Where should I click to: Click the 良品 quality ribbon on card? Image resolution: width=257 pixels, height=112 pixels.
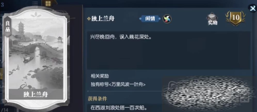pos(8,27)
